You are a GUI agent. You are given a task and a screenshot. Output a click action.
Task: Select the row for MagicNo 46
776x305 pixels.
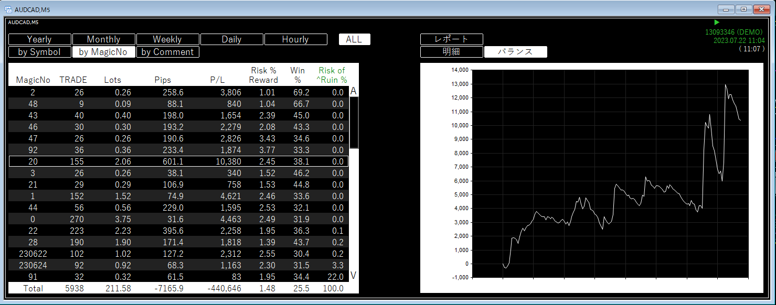pyautogui.click(x=178, y=127)
